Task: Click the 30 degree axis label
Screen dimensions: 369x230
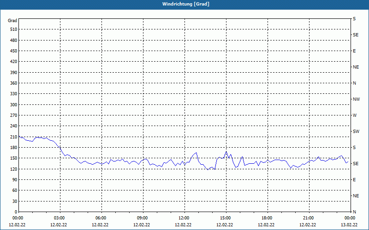Action: pos(15,201)
